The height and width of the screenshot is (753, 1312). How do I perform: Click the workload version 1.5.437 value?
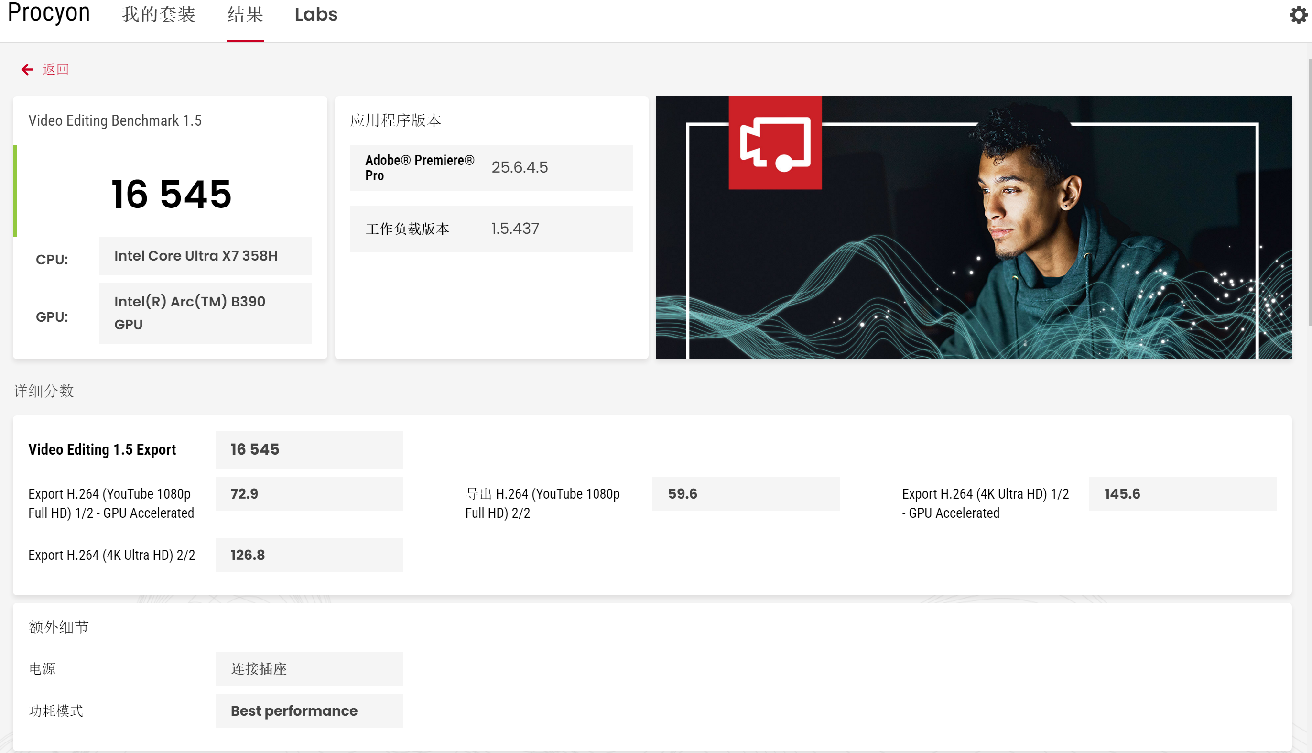click(x=515, y=229)
